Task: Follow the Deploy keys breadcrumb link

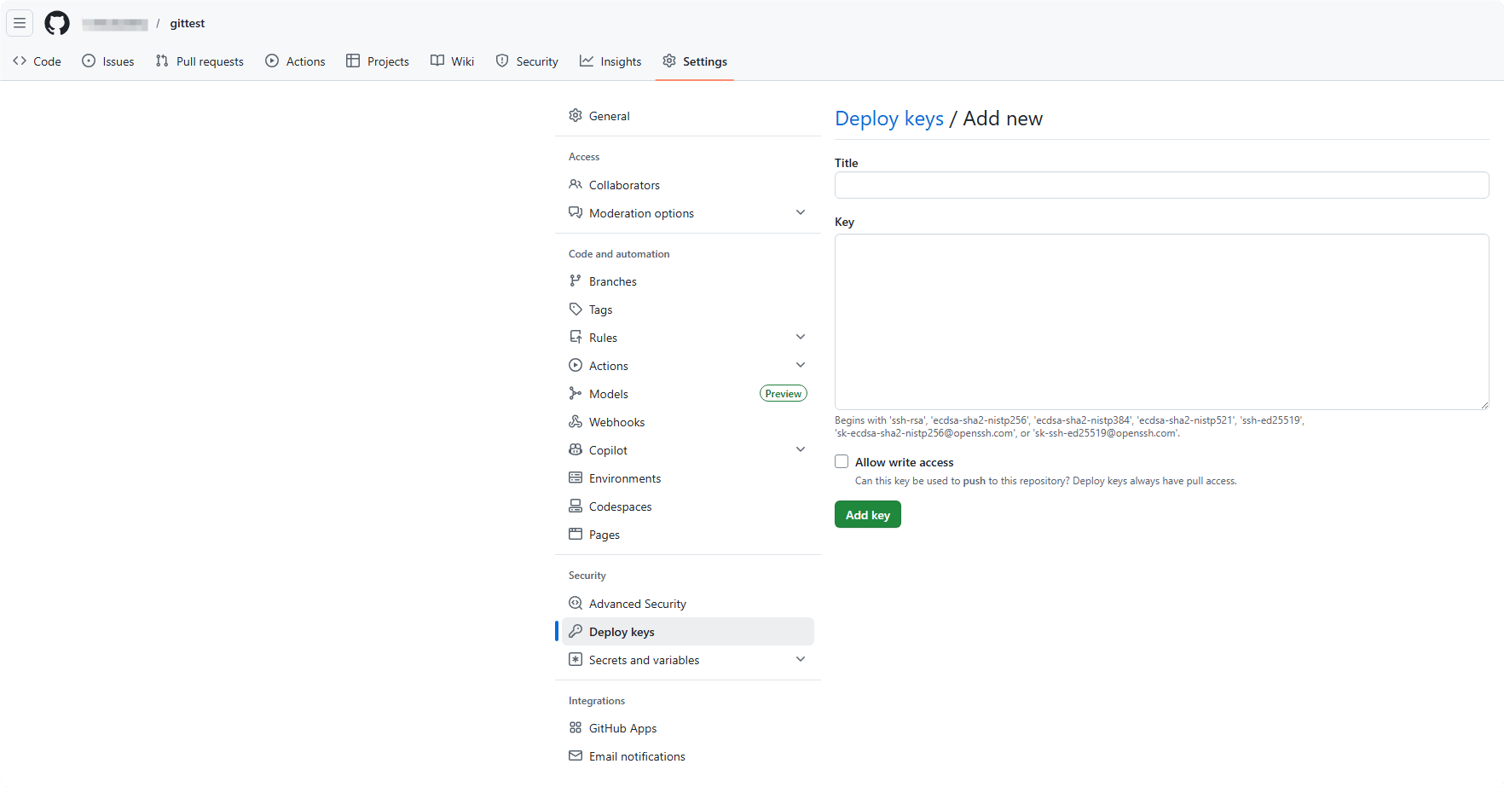Action: [x=888, y=119]
